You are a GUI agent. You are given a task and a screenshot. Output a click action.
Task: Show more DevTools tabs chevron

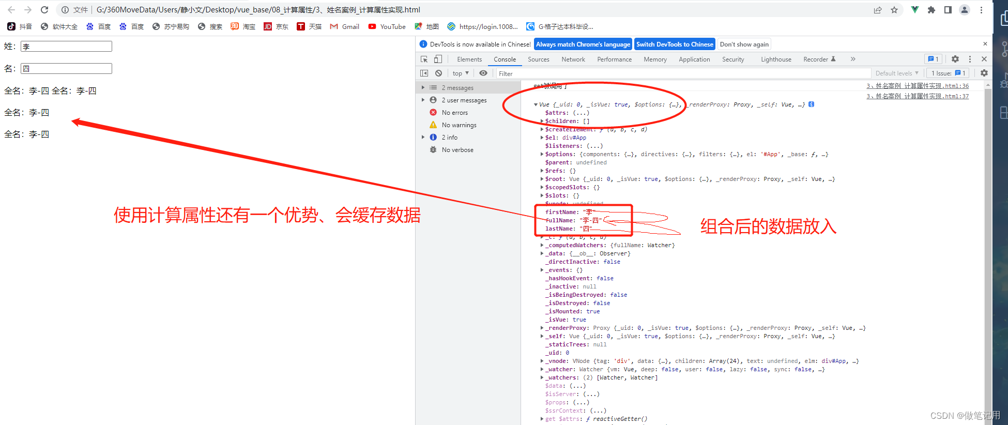[x=853, y=59]
